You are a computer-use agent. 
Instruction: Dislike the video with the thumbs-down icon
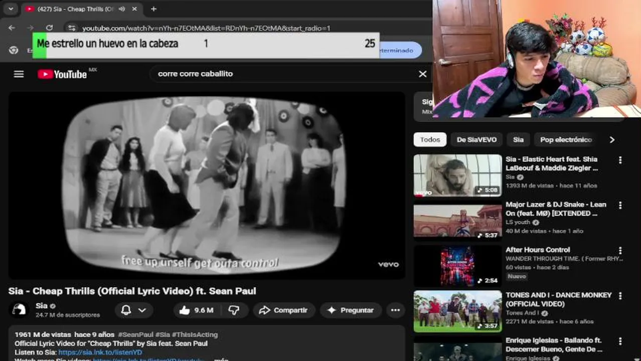[234, 310]
